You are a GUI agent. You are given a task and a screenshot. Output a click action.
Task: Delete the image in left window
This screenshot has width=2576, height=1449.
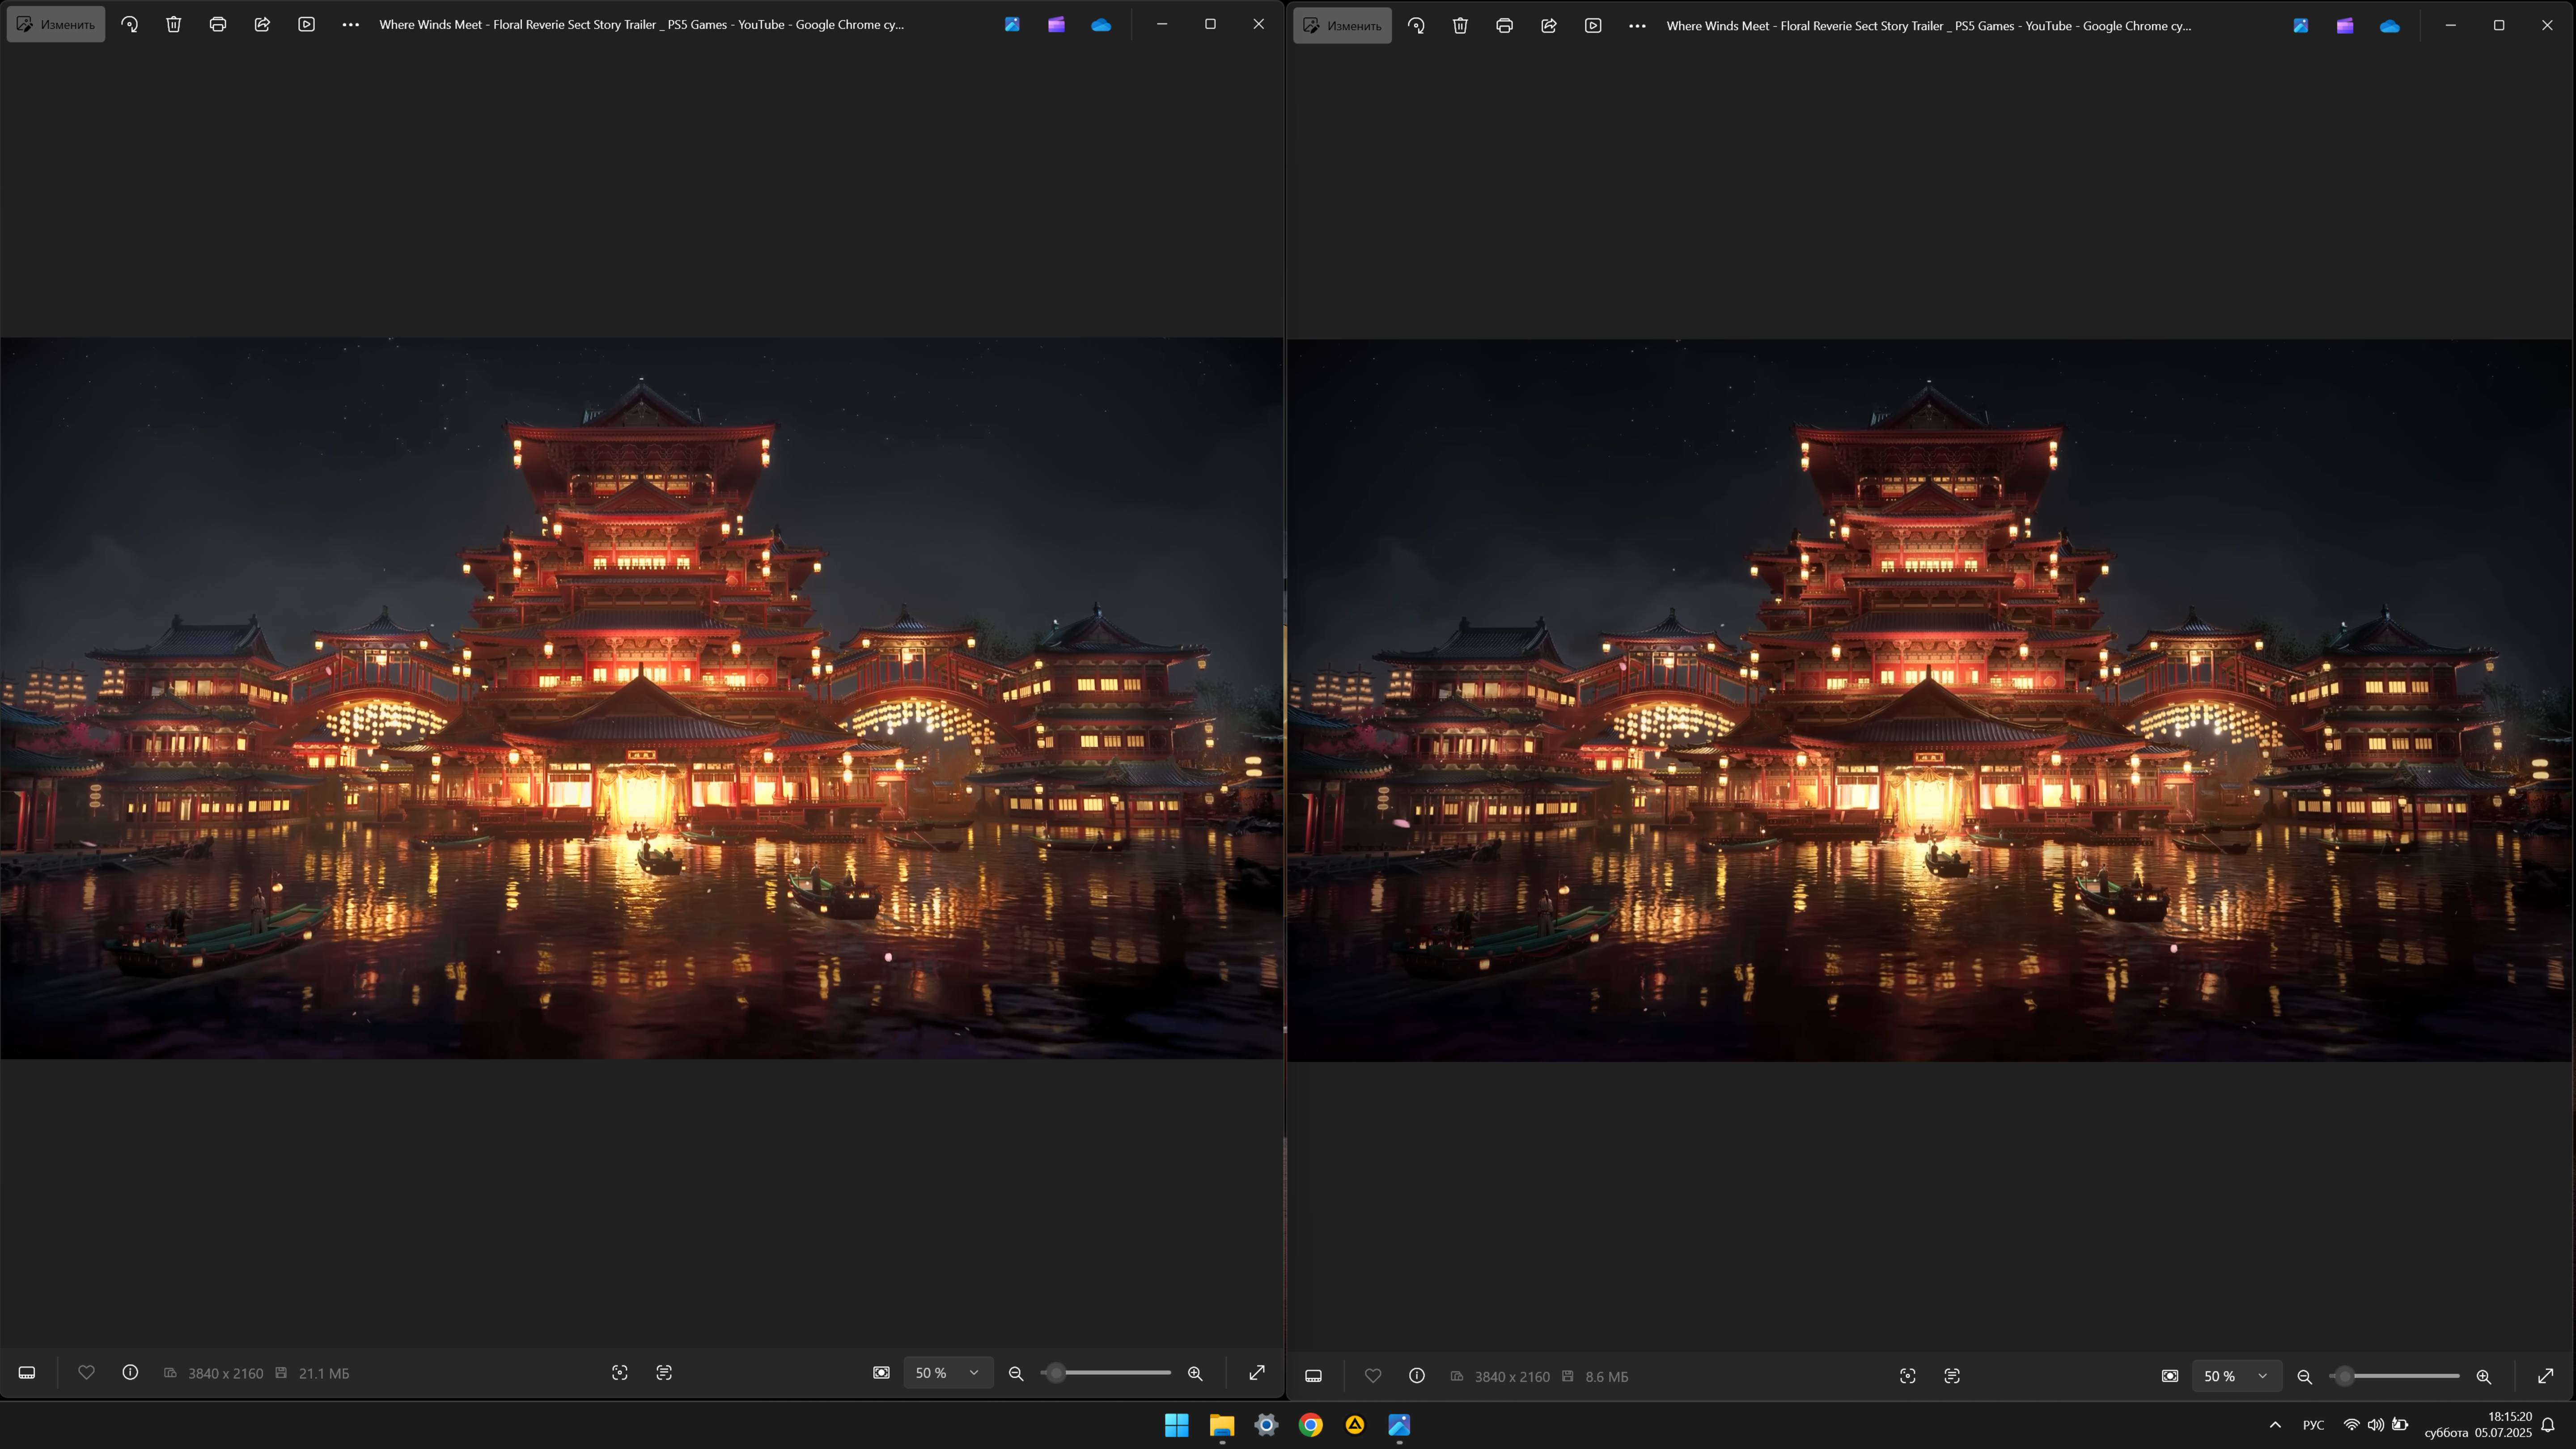[174, 24]
